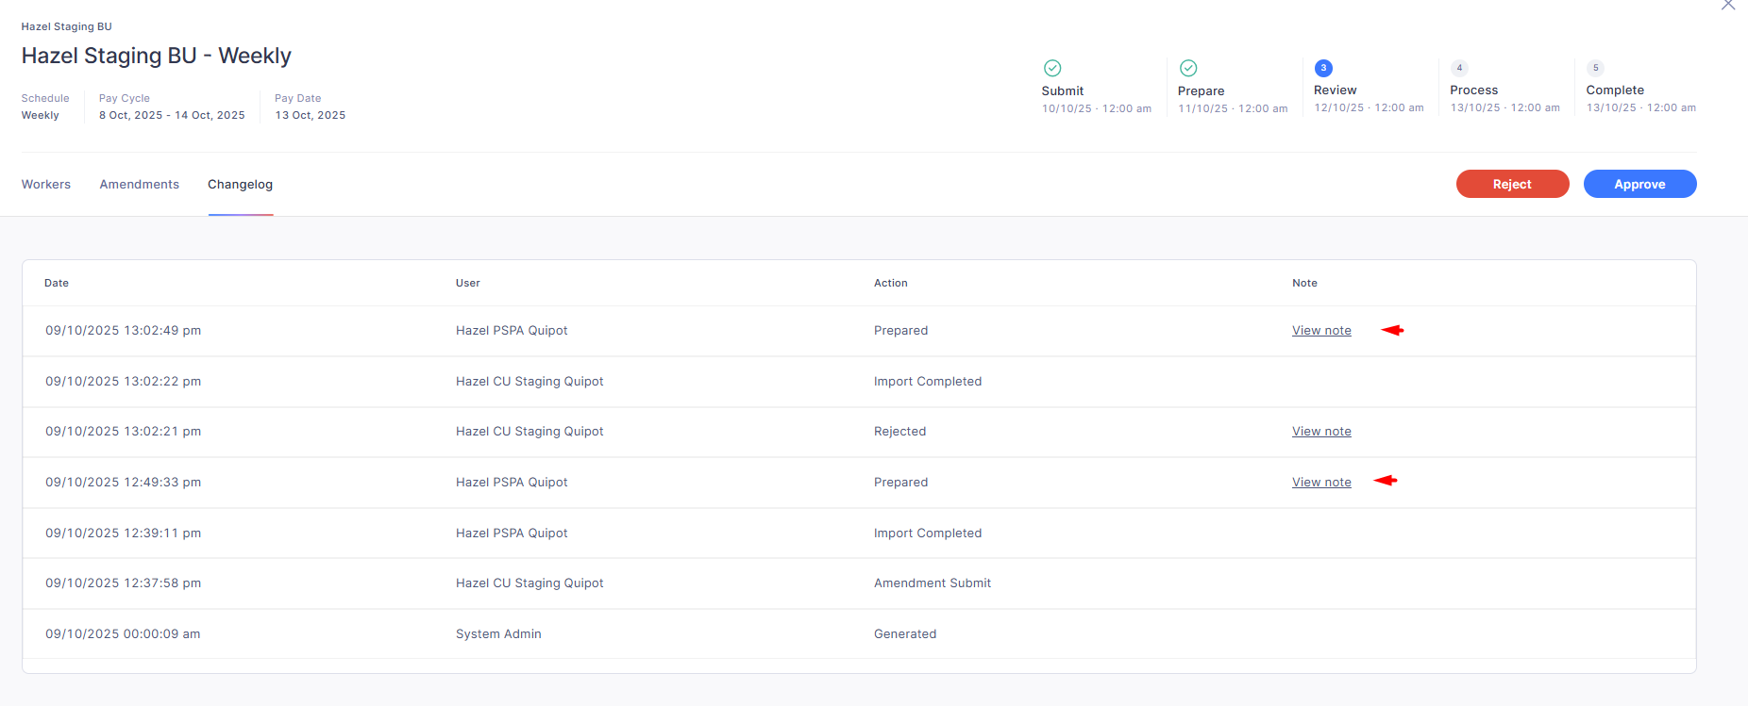
Task: Click the Generated action cell
Action: point(905,634)
